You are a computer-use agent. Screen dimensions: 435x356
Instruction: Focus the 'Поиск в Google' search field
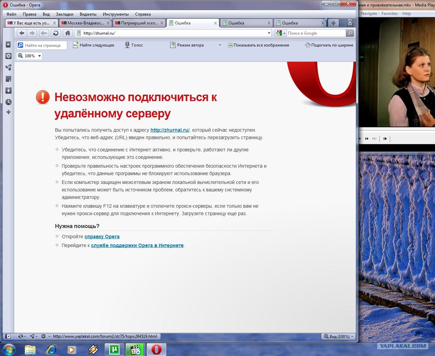point(316,33)
